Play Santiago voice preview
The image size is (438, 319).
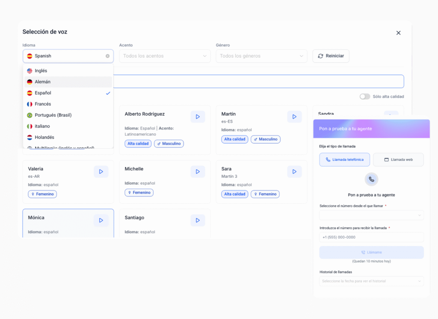[198, 220]
